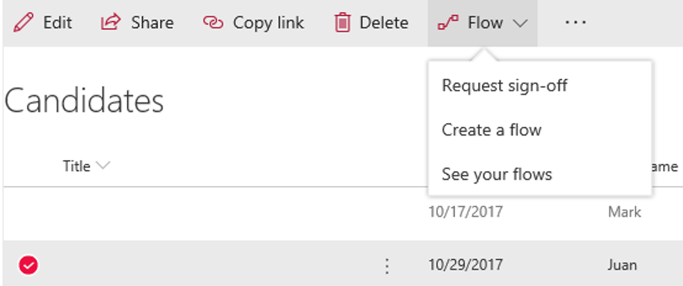This screenshot has width=683, height=286.
Task: Click the Flow connector icon
Action: click(x=448, y=23)
